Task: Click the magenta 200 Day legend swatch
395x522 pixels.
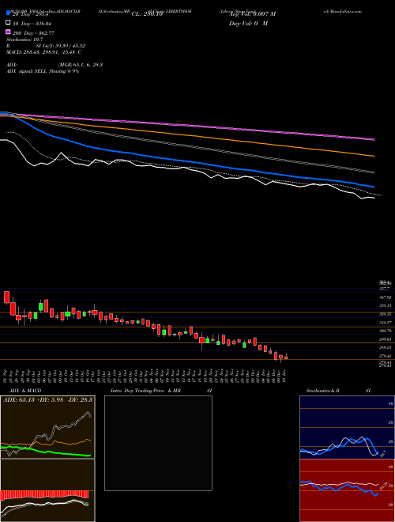Action: 9,32
